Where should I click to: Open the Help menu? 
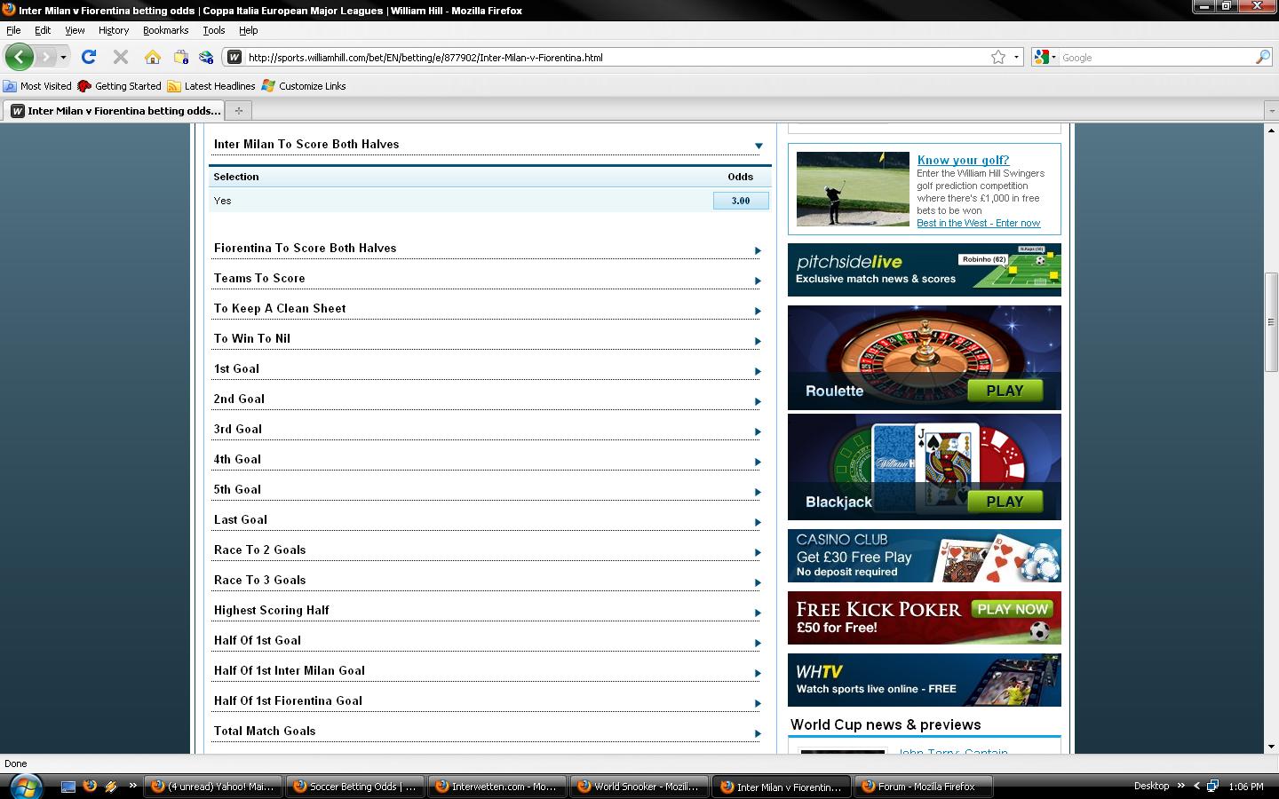(x=248, y=30)
